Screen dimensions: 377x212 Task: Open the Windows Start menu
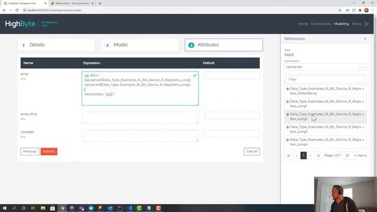point(5,208)
